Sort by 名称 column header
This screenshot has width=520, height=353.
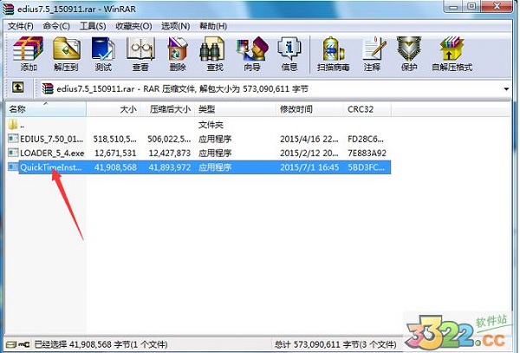coord(46,109)
